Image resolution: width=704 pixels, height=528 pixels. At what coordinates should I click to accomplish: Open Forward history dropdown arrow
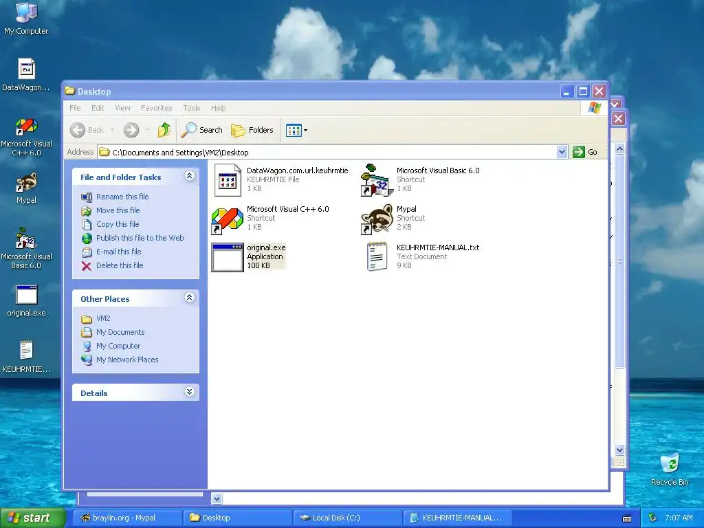(147, 130)
